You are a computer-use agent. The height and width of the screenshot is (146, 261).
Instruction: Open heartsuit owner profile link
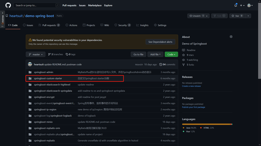coord(16,16)
